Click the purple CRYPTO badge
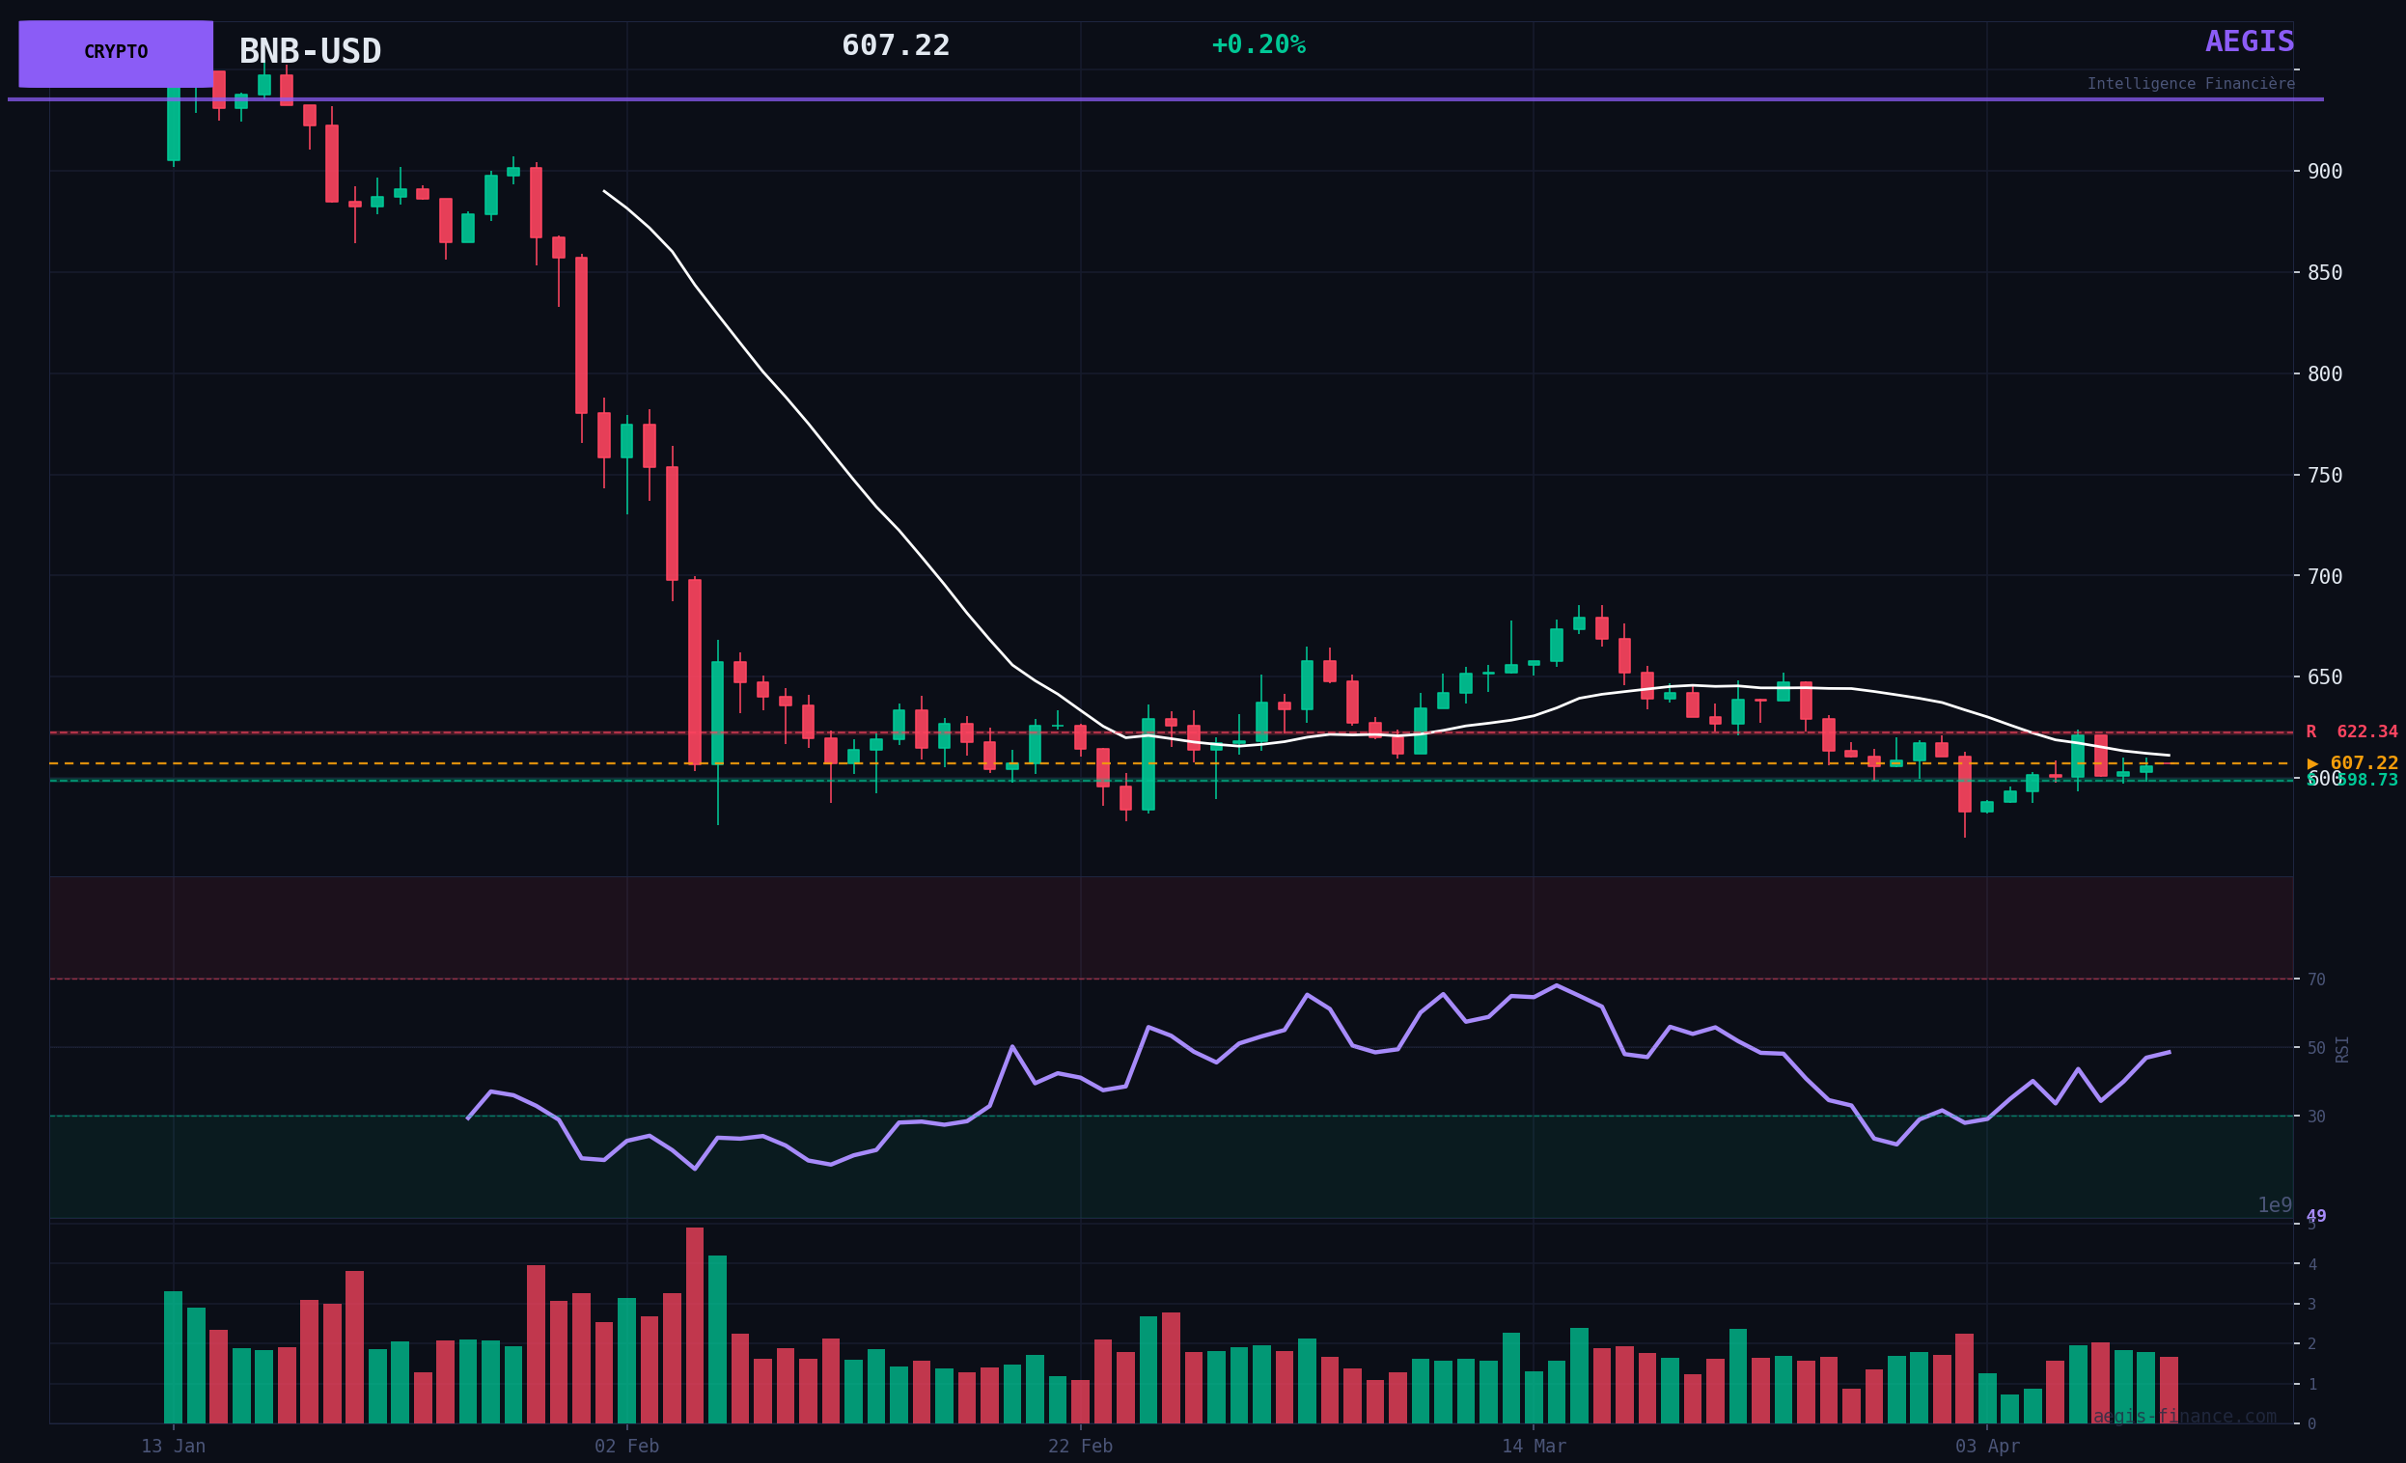This screenshot has width=2406, height=1463. click(115, 53)
